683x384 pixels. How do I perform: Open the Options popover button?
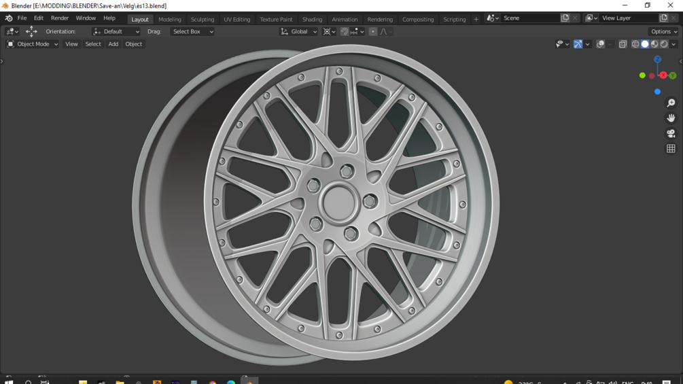click(x=663, y=31)
